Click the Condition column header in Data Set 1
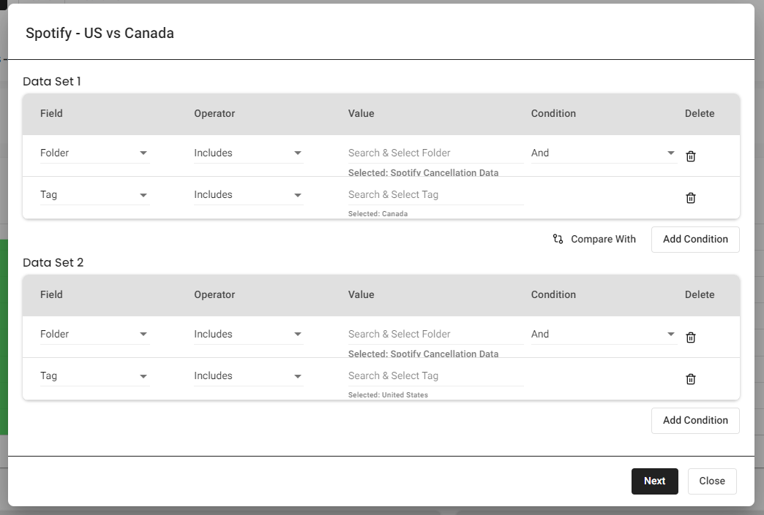Image resolution: width=764 pixels, height=515 pixels. (x=553, y=113)
